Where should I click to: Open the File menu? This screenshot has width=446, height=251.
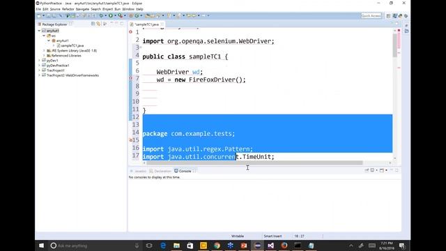coord(38,9)
